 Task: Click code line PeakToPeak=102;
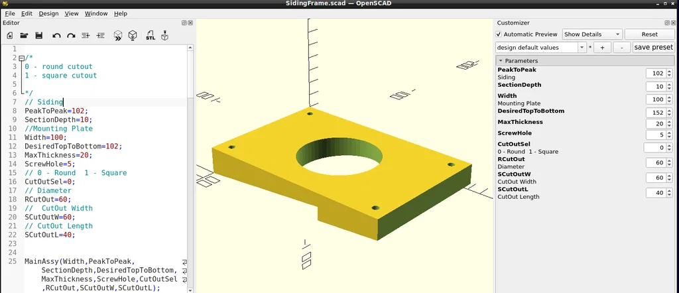[x=56, y=111]
